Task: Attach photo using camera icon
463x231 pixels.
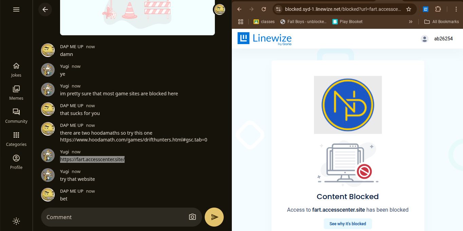Action: 192,217
